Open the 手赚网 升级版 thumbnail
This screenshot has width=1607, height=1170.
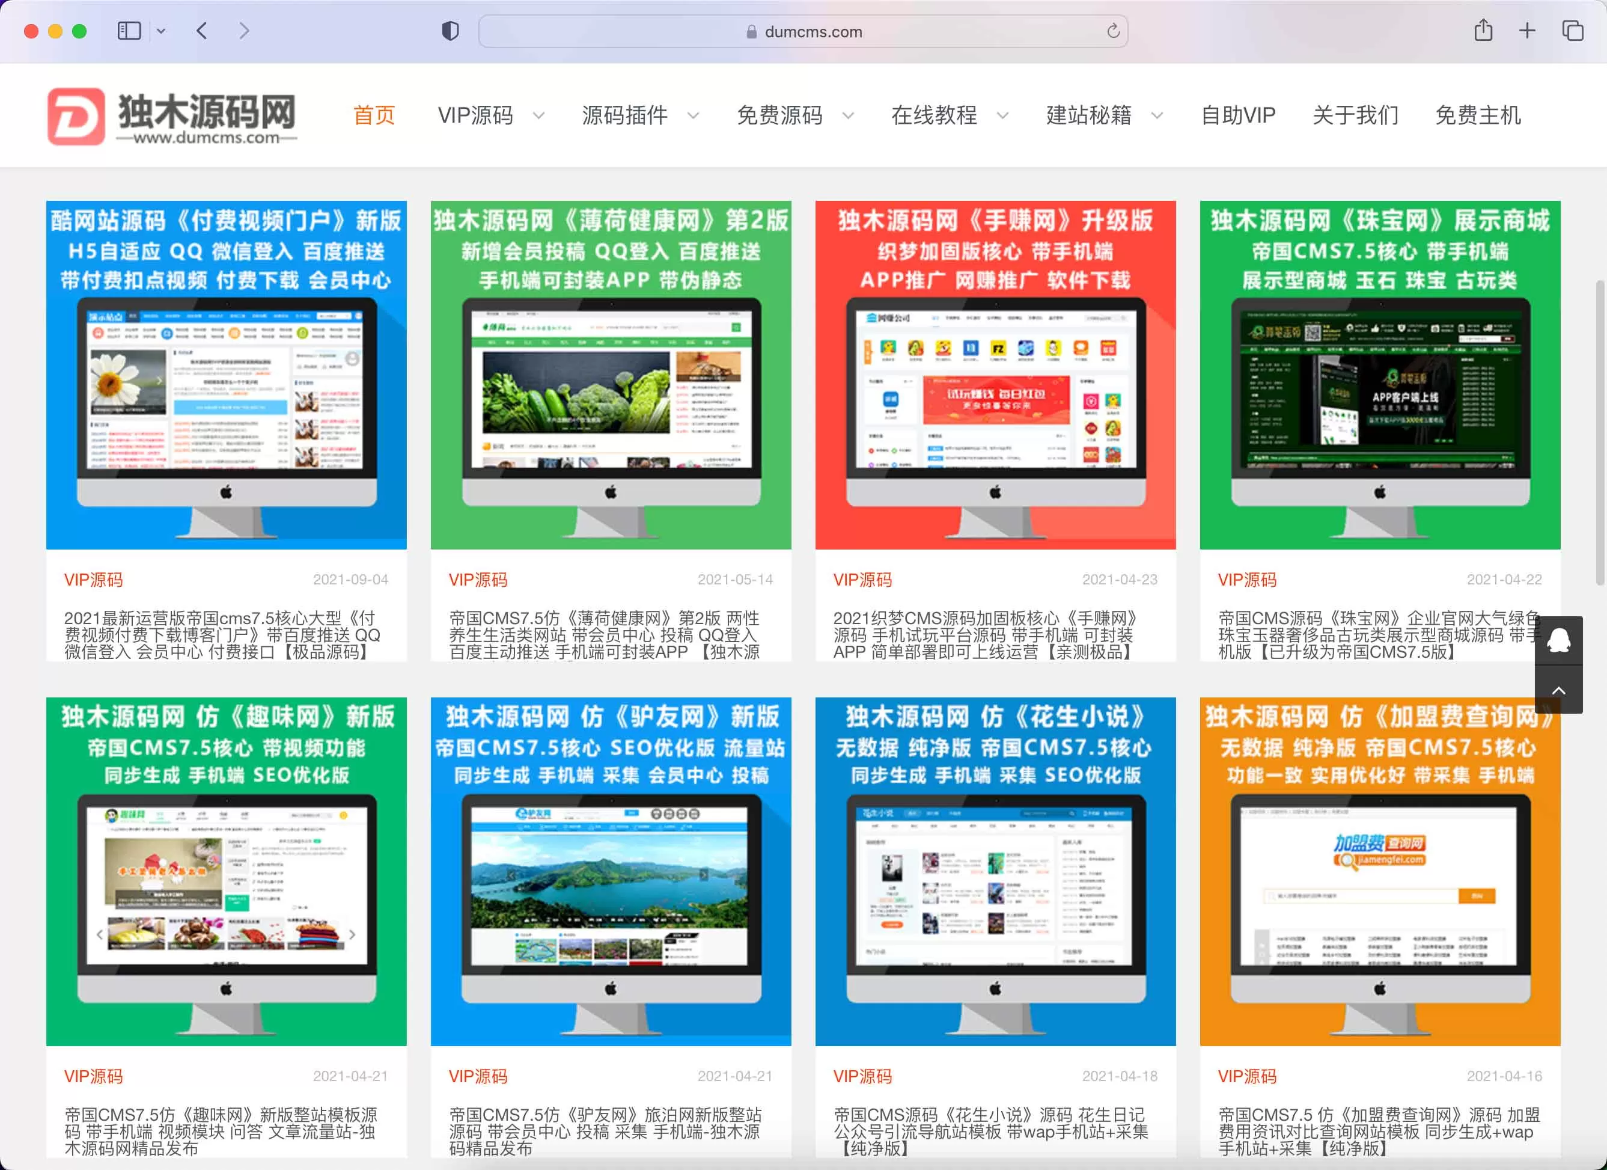[x=996, y=375]
